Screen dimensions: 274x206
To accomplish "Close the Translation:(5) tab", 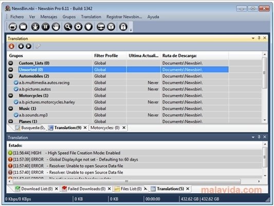I will [x=188, y=188].
